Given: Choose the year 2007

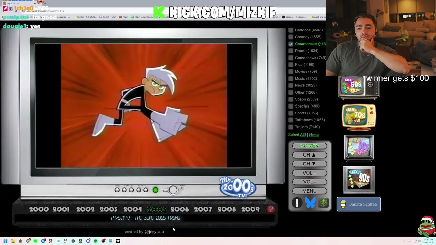Looking at the screenshot, I should pyautogui.click(x=203, y=209).
